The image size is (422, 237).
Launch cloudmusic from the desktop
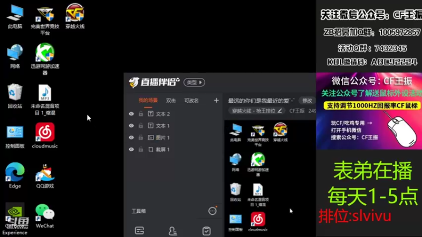[x=45, y=136]
